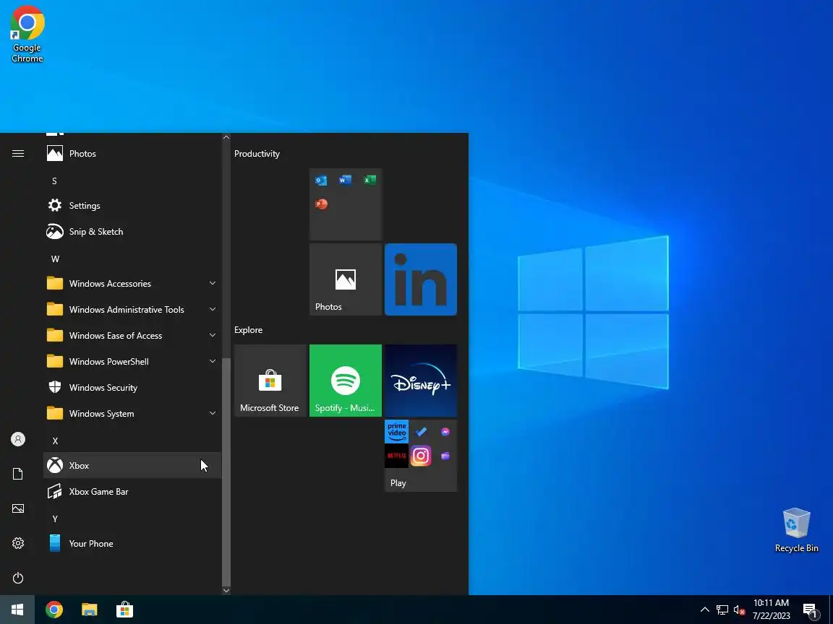Screen dimensions: 833x624
Task: Jump to letter W section header
Action: [x=55, y=259]
